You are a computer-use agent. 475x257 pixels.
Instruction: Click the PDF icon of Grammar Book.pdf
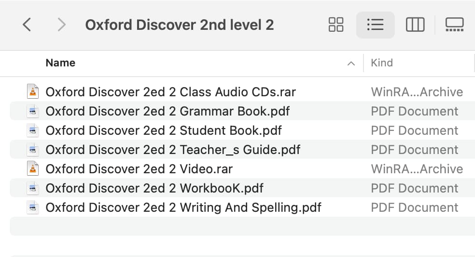(33, 111)
